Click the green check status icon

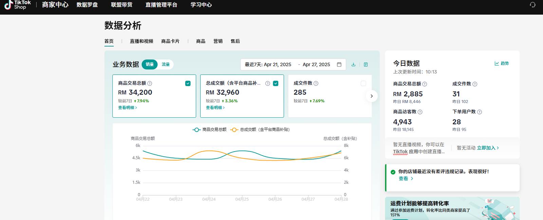[x=393, y=172]
